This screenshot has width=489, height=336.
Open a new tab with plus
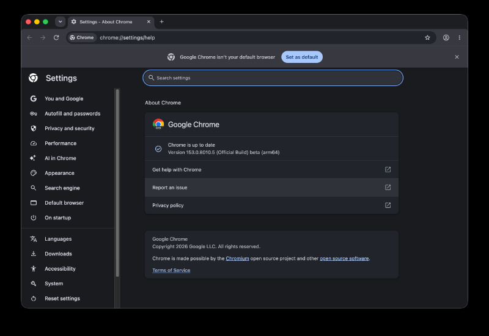tap(161, 21)
